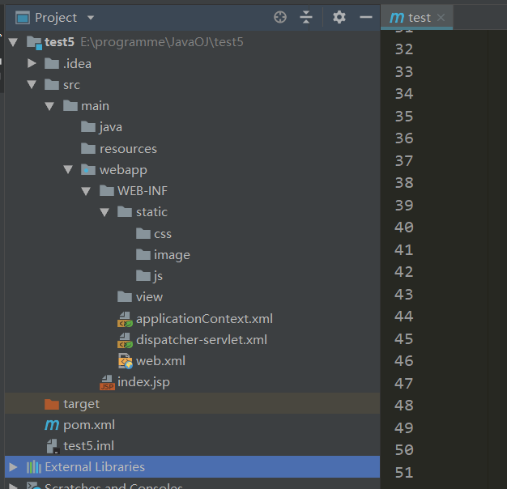Expand Scratches and Consoles node
This screenshot has height=489, width=507.
tap(13, 486)
